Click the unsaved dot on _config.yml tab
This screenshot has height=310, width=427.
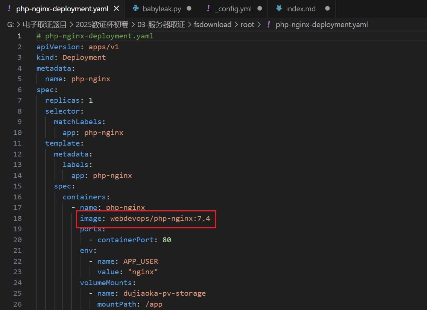pyautogui.click(x=260, y=8)
